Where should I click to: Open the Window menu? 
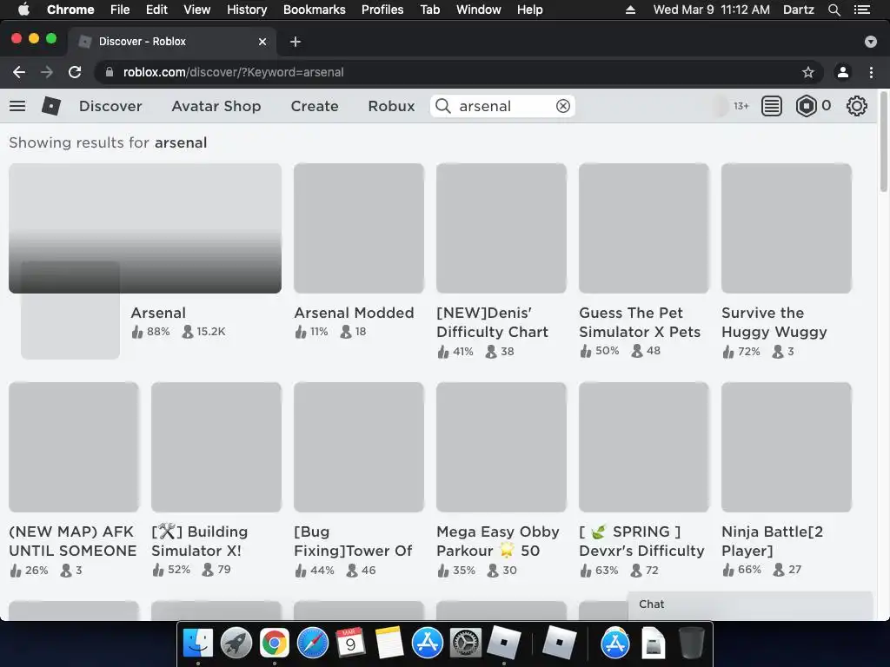479,10
